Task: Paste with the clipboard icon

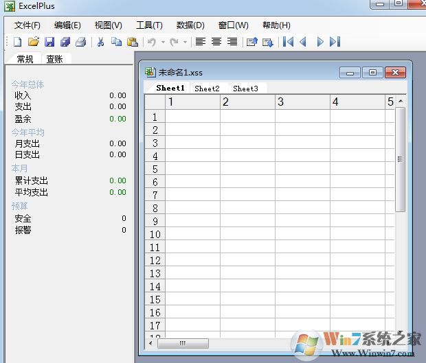Action: tap(133, 42)
